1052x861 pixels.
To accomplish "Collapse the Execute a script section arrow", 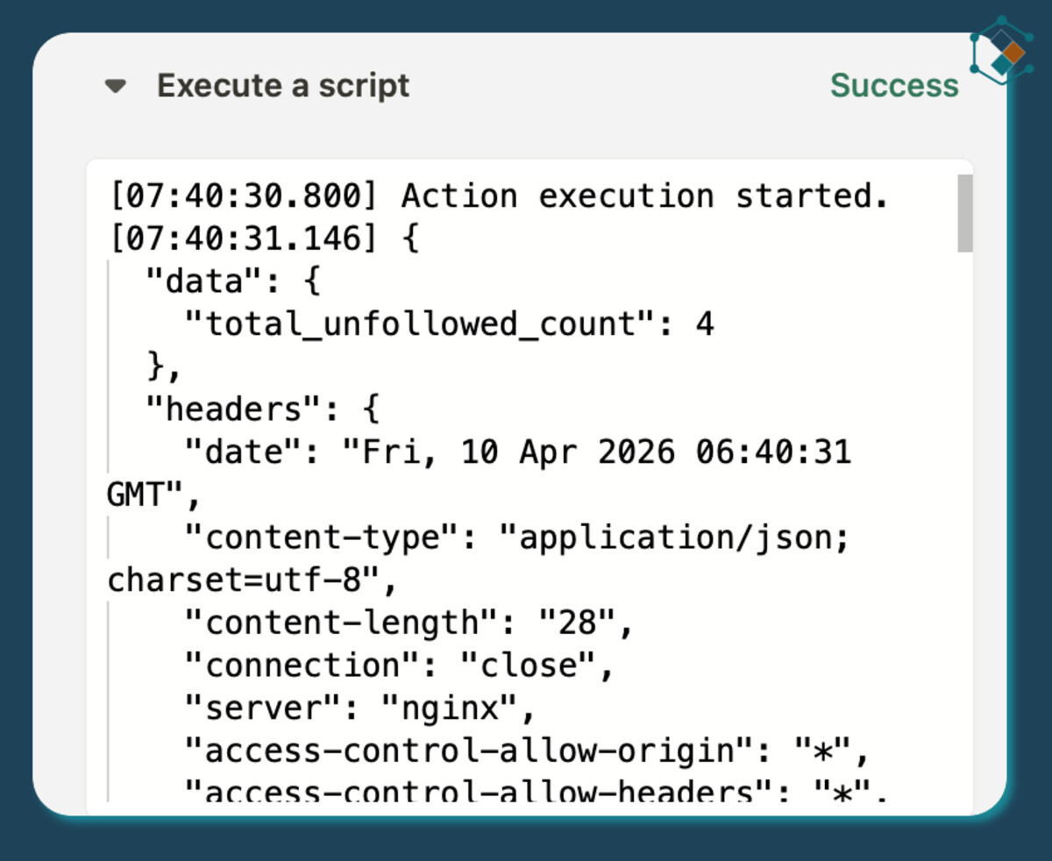I will [116, 86].
